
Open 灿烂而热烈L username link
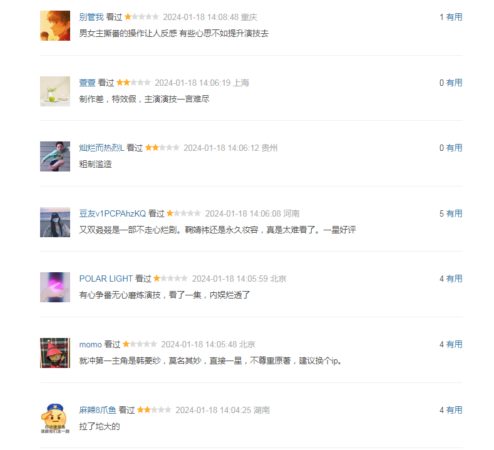pos(101,148)
